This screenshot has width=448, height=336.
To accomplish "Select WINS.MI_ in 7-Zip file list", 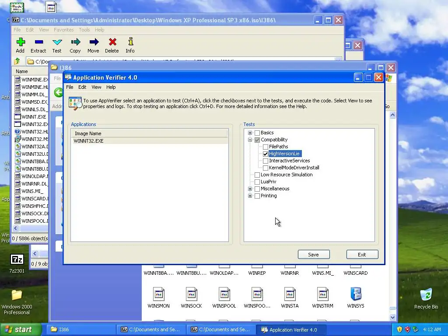I will (29, 191).
